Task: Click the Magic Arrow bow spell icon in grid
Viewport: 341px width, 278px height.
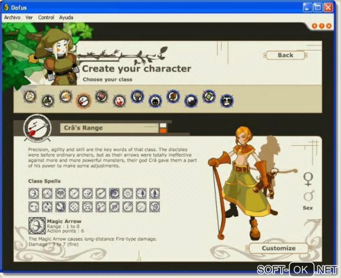Action: (34, 193)
